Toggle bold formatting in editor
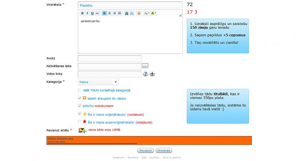 tap(82, 13)
